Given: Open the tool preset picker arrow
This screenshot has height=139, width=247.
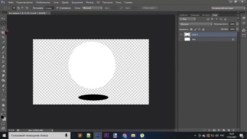Looking at the screenshot, I should point(9,8).
